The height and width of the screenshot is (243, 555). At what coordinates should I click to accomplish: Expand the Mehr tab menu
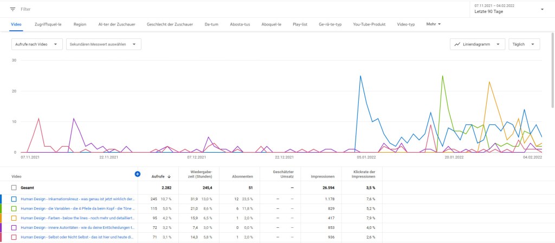point(434,24)
